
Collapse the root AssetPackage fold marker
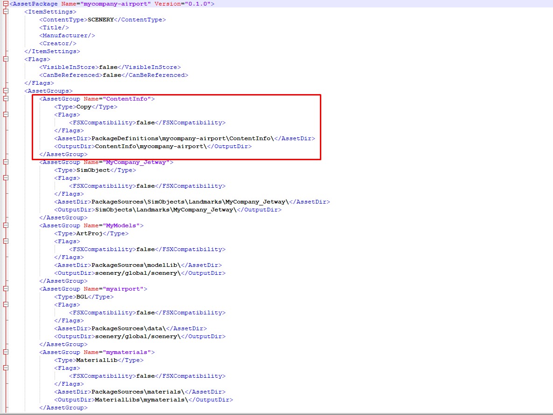click(6, 4)
